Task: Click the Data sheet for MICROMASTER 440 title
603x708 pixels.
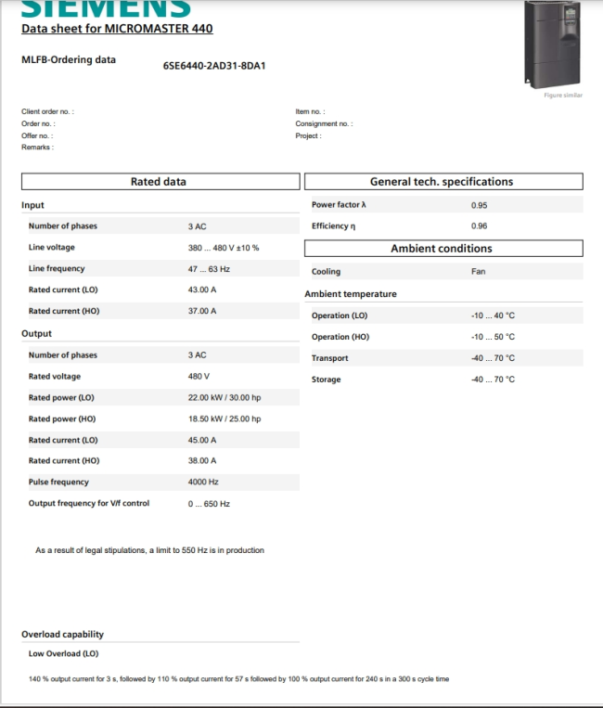Action: pyautogui.click(x=117, y=29)
